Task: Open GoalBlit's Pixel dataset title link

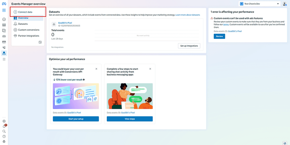Action: point(65,23)
